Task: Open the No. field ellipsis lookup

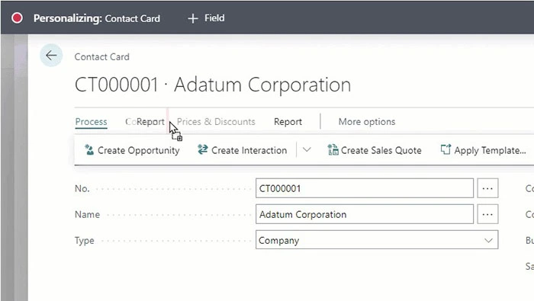Action: [x=487, y=188]
